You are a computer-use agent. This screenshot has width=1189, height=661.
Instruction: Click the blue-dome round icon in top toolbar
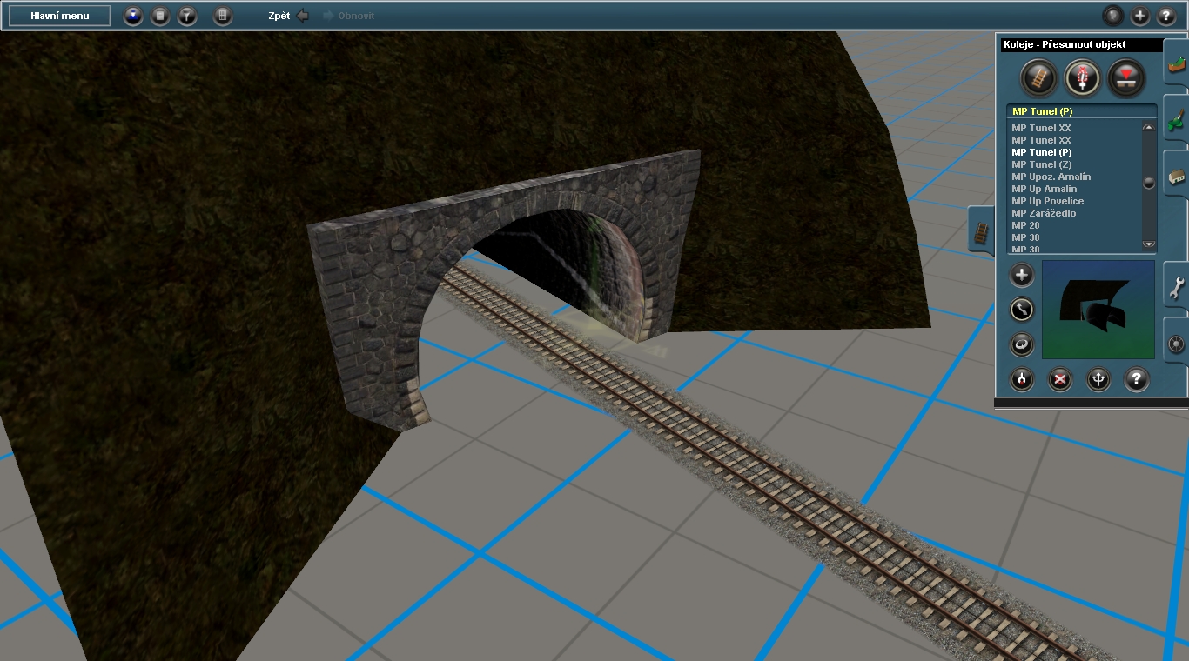click(133, 16)
